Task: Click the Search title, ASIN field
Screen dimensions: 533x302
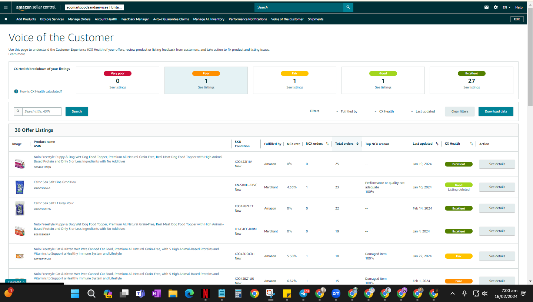Action: point(42,111)
